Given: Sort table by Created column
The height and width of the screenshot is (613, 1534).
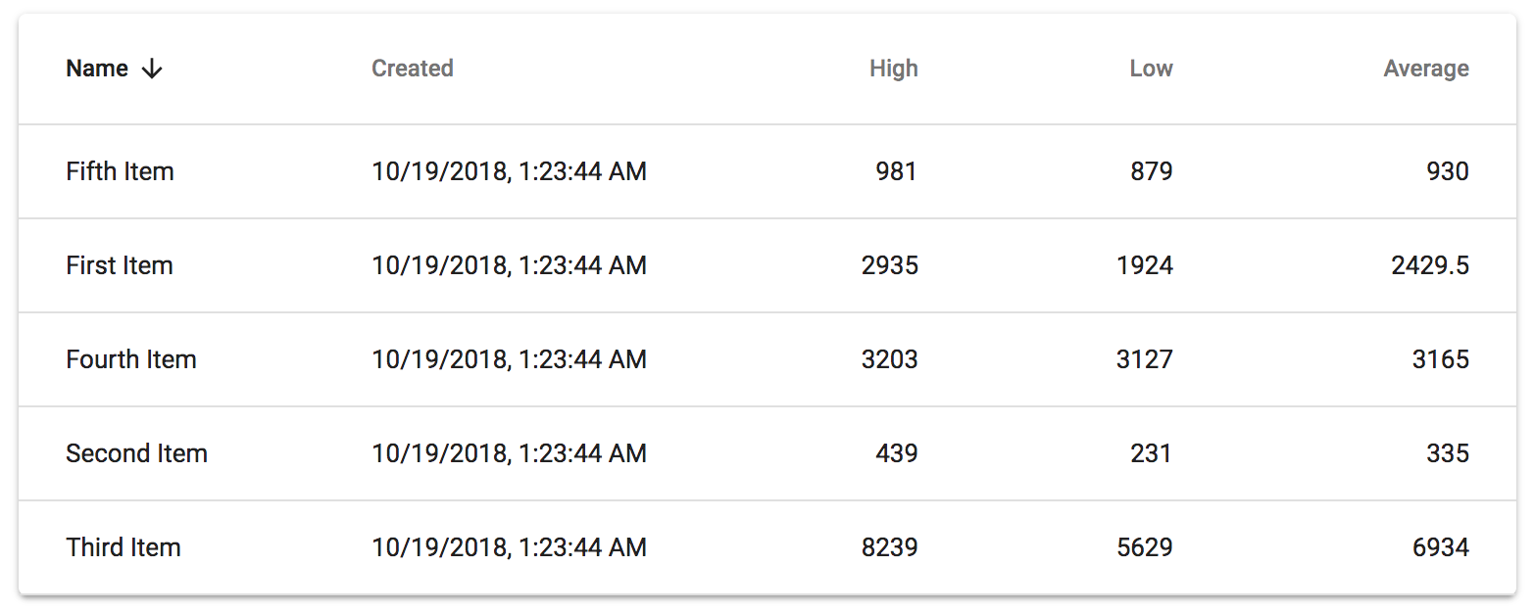Looking at the screenshot, I should click(x=412, y=69).
